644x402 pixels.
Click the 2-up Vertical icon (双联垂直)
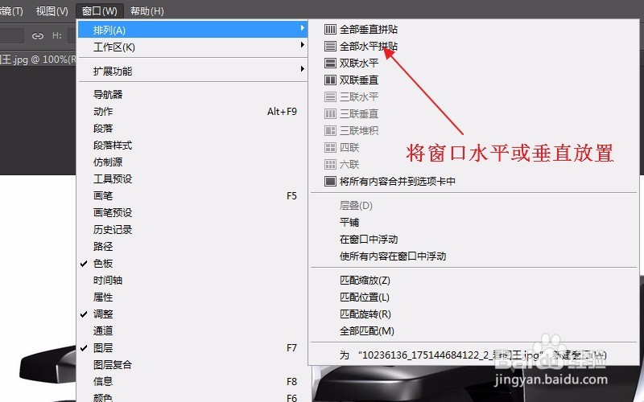(330, 80)
